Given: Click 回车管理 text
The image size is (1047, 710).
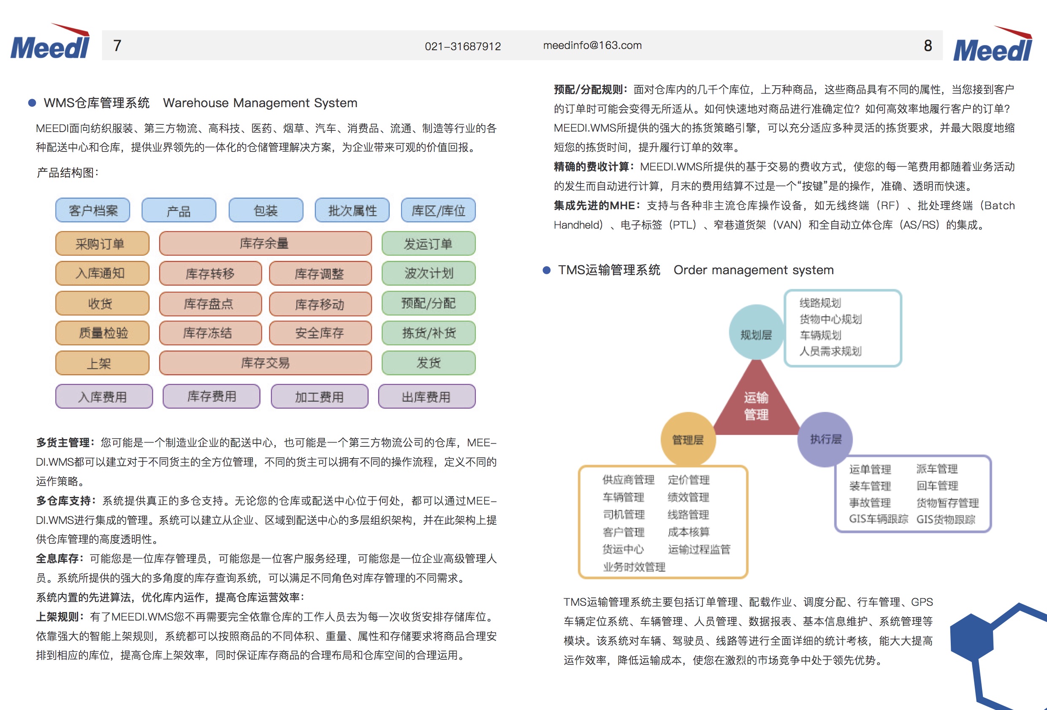Looking at the screenshot, I should 937,486.
